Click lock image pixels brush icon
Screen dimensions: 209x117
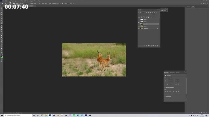pyautogui.click(x=143, y=17)
